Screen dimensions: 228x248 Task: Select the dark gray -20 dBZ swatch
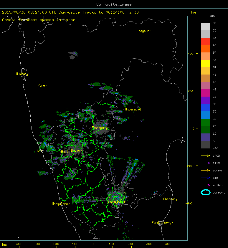click(206, 144)
